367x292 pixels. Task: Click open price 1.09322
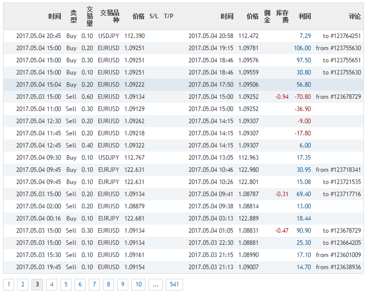coord(134,145)
